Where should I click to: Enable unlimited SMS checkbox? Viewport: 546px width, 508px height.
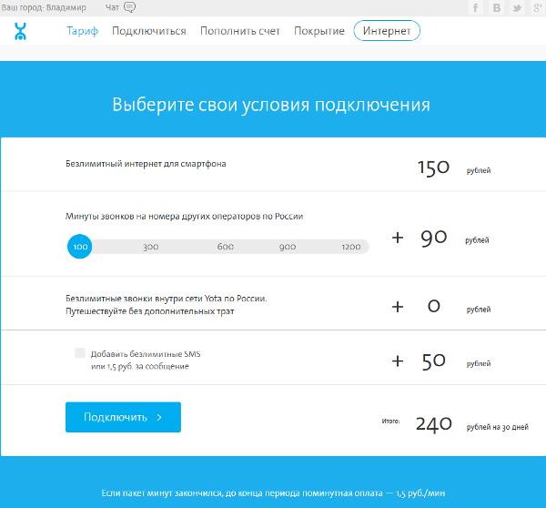click(x=80, y=352)
